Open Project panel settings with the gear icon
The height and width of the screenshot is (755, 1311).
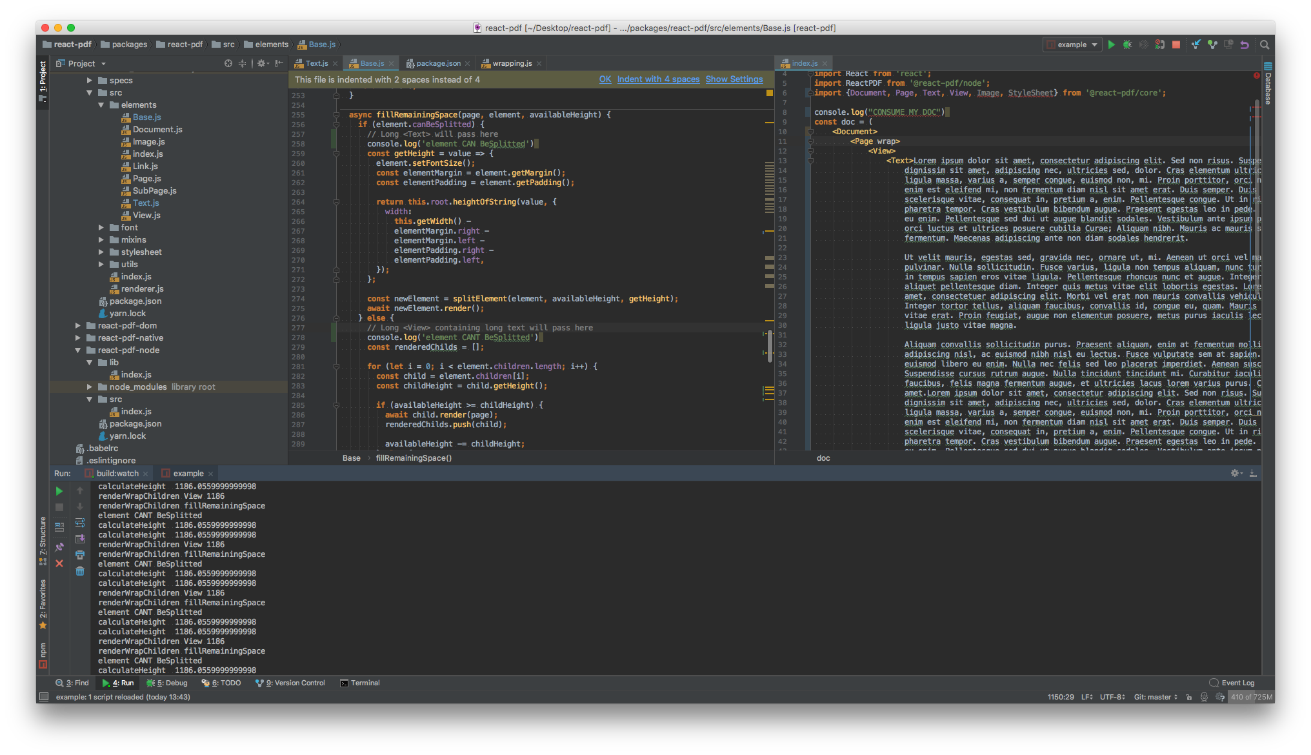pyautogui.click(x=262, y=63)
